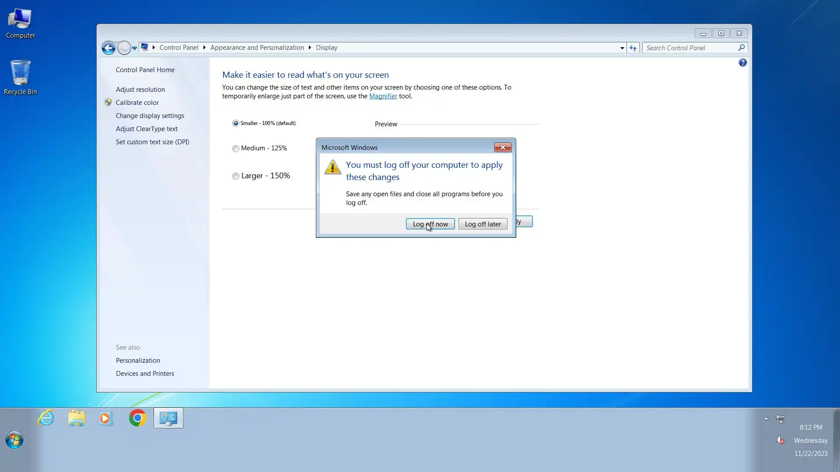This screenshot has width=840, height=472.
Task: Launch Windows Media Player from taskbar
Action: (x=106, y=418)
